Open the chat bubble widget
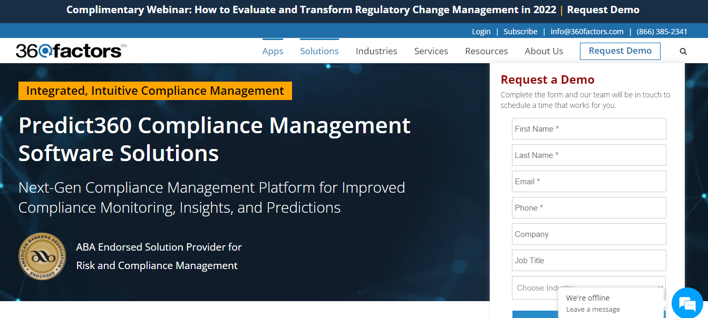Screen dimensions: 708x318 (x=687, y=303)
